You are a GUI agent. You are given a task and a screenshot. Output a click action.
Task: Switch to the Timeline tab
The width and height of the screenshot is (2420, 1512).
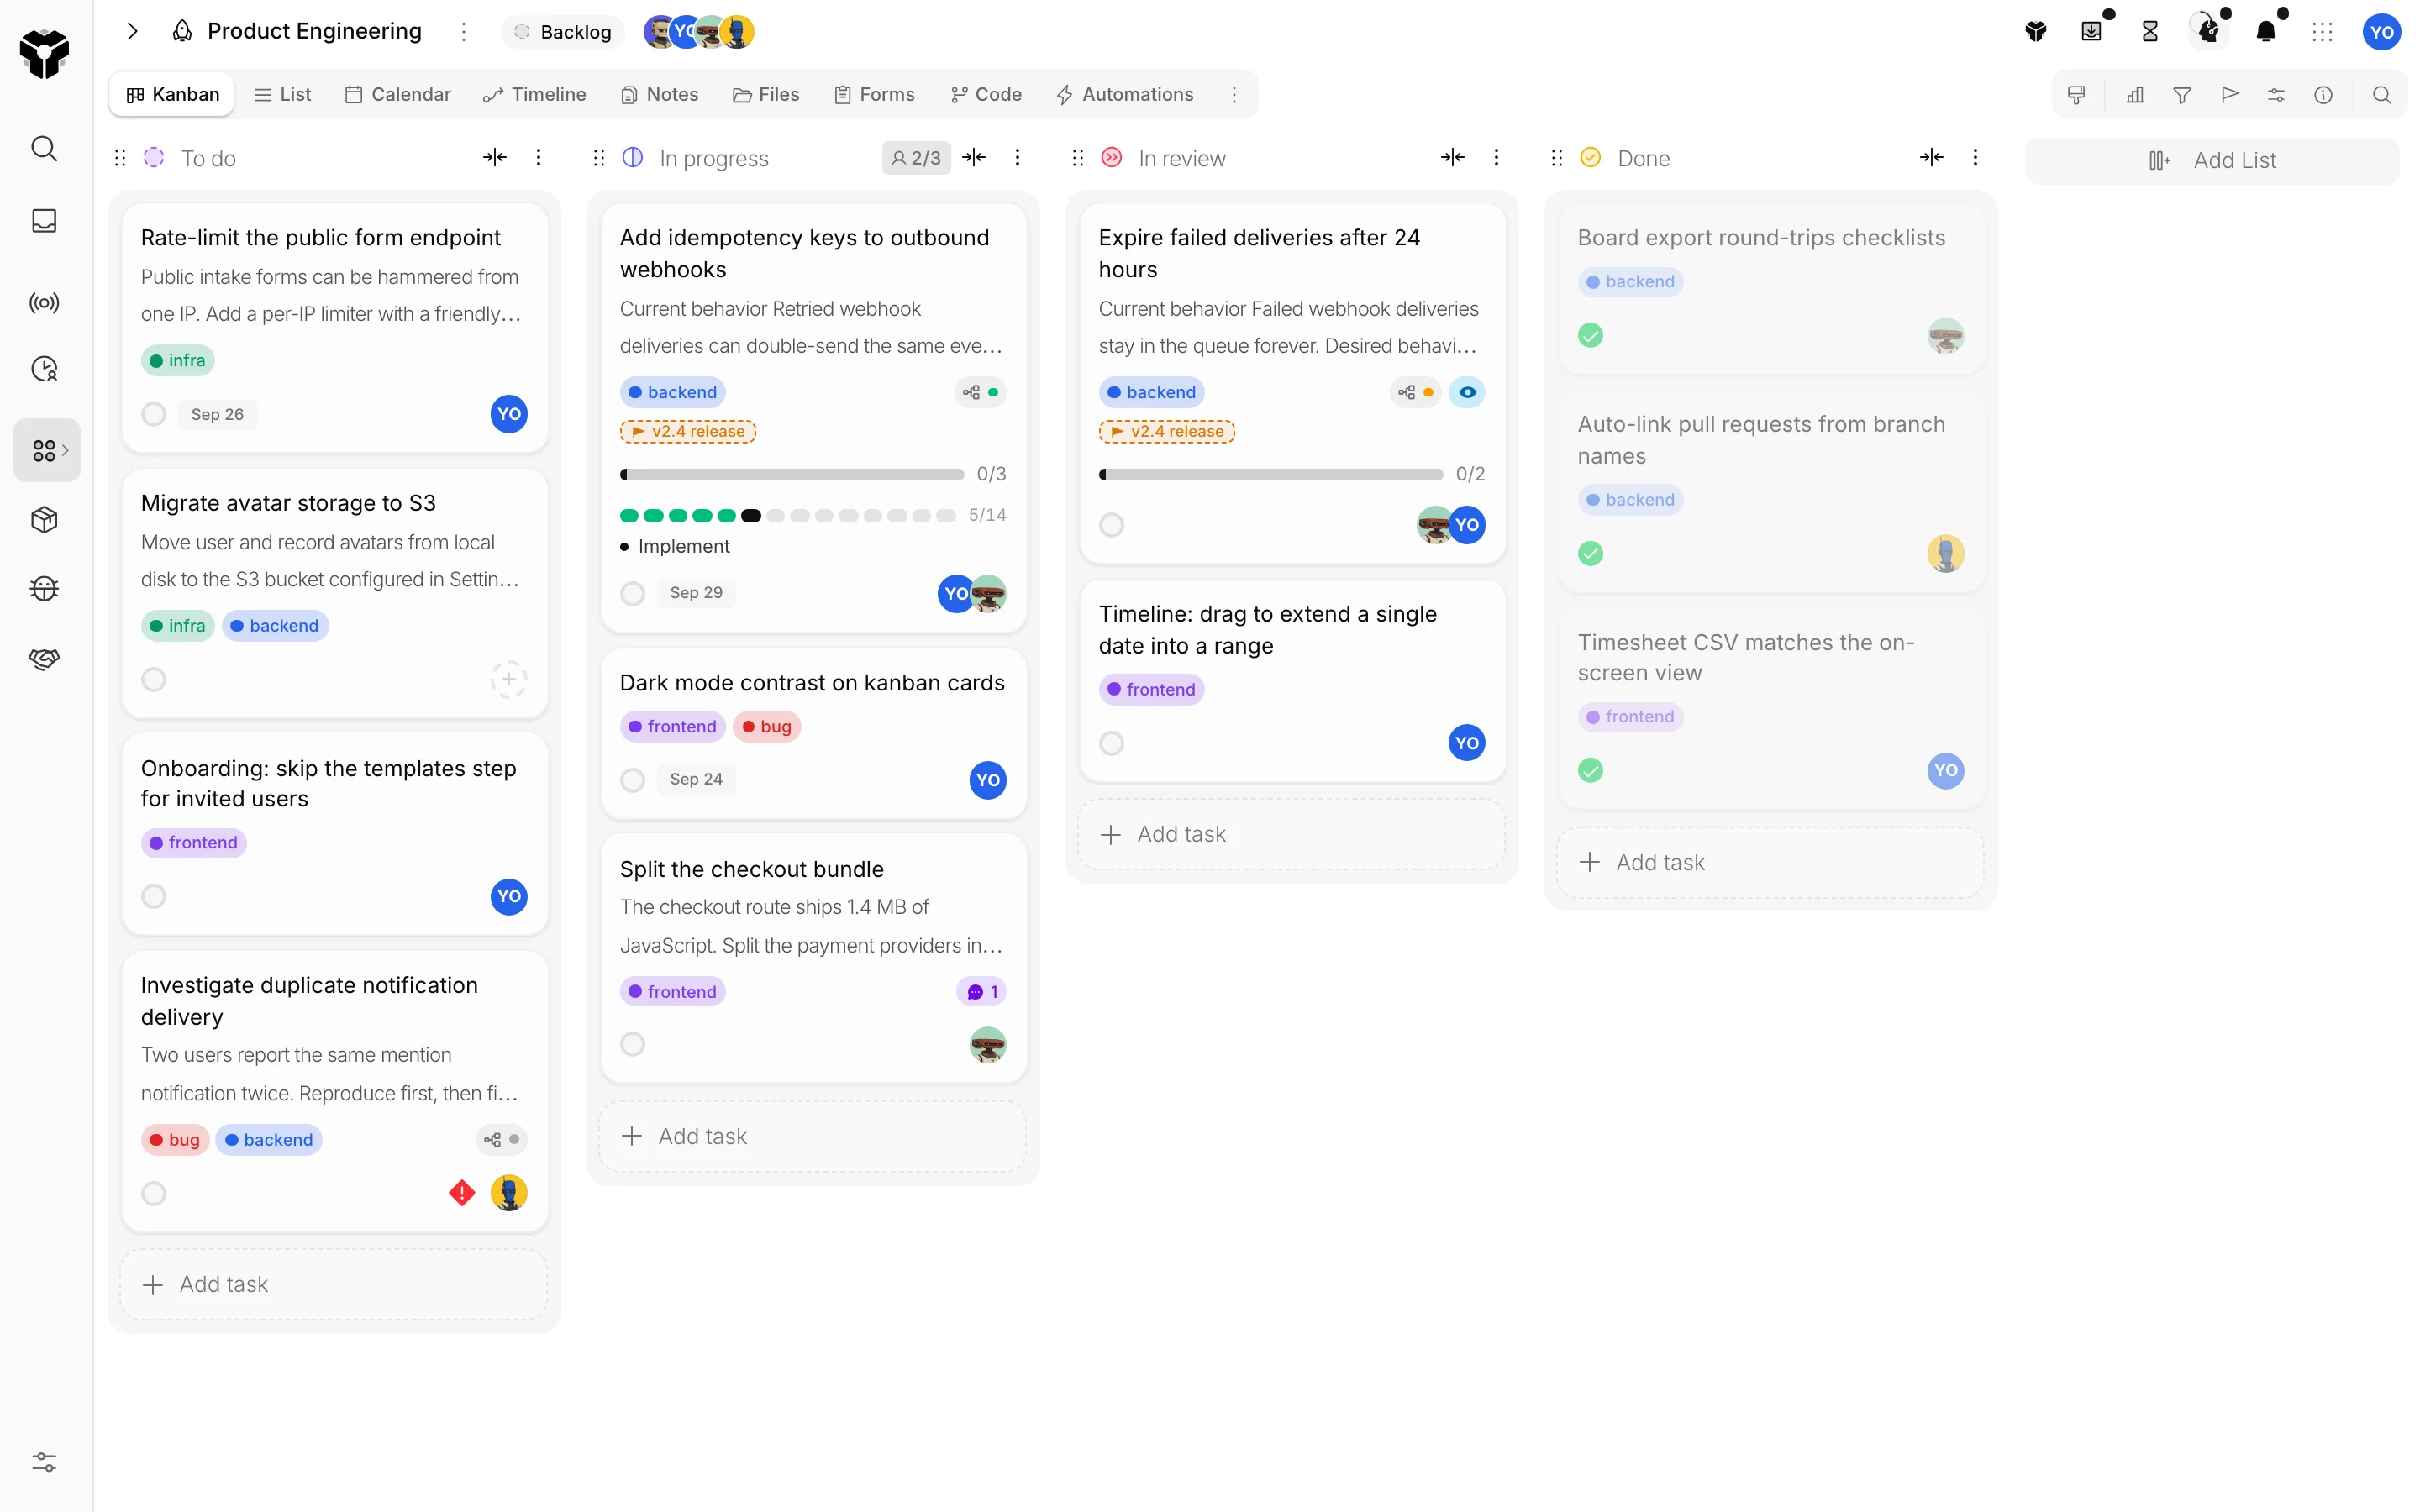point(534,95)
